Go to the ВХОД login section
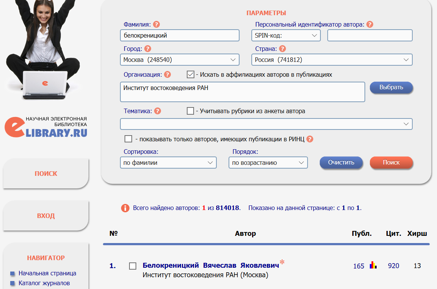The width and height of the screenshot is (437, 289). coord(46,216)
